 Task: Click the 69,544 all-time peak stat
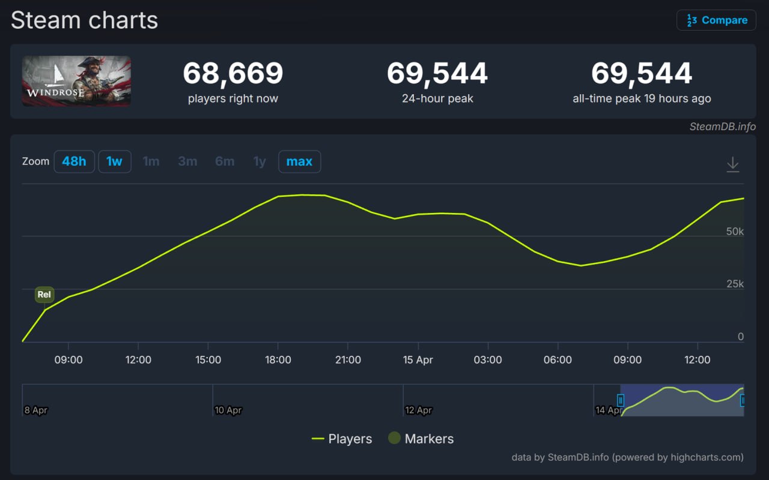pos(642,74)
